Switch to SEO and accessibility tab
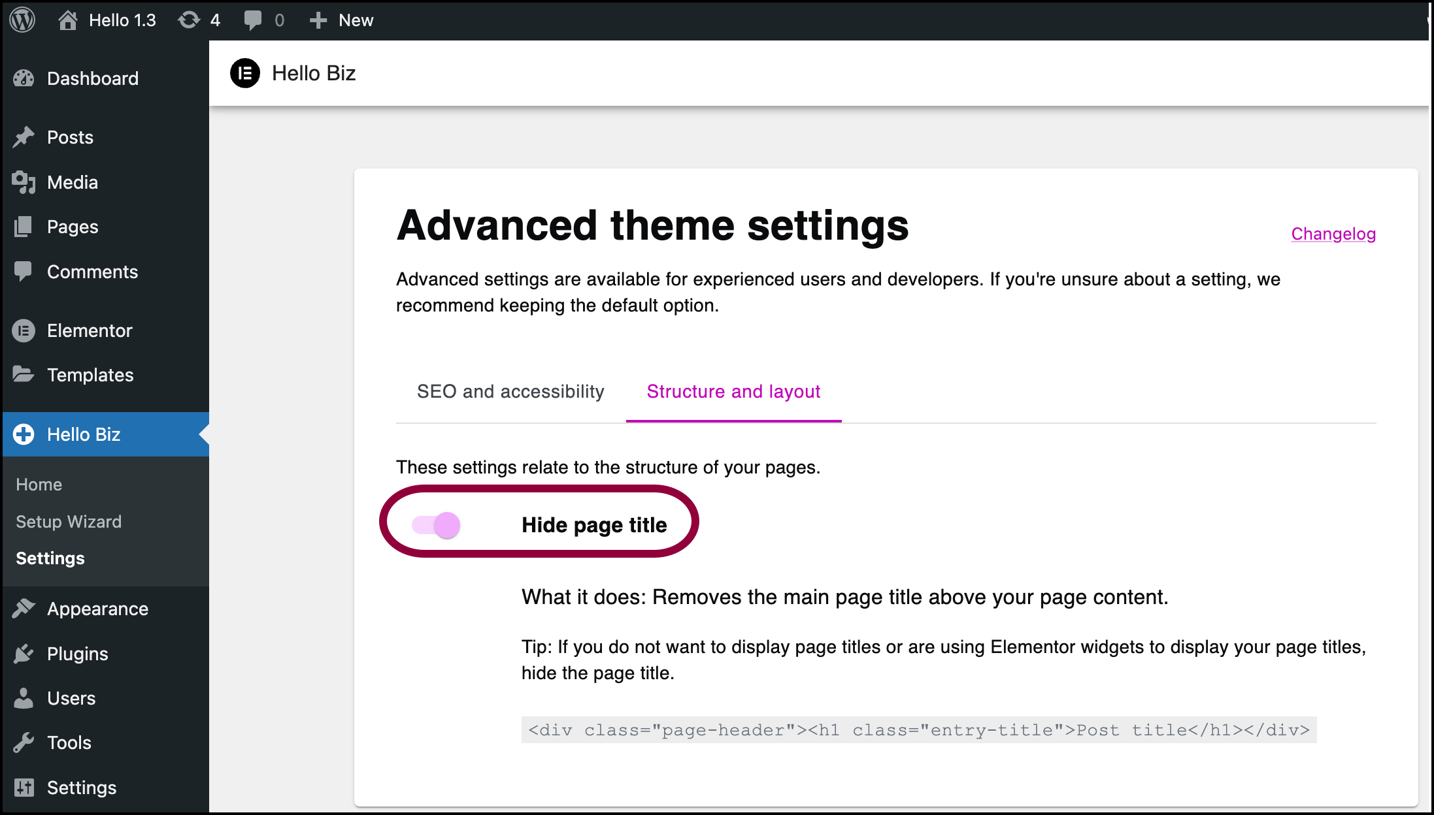 coord(510,391)
